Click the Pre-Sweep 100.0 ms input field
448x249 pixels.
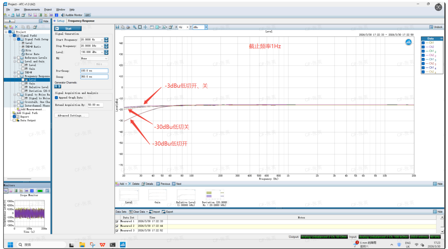click(94, 70)
